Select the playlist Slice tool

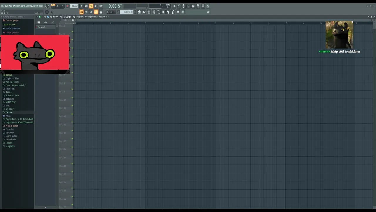click(61, 17)
